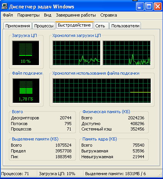Click the page file usage history graph
The width and height of the screenshot is (163, 179).
102,91
